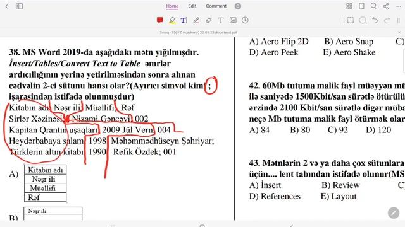This screenshot has height=227, width=405.
Task: Click the 'Kitabın adı' table cell
Action: pyautogui.click(x=45, y=170)
